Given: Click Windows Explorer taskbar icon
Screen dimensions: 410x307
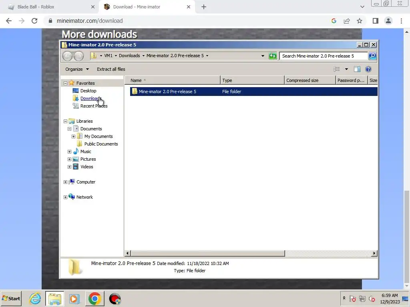Looking at the screenshot, I should click(x=54, y=299).
